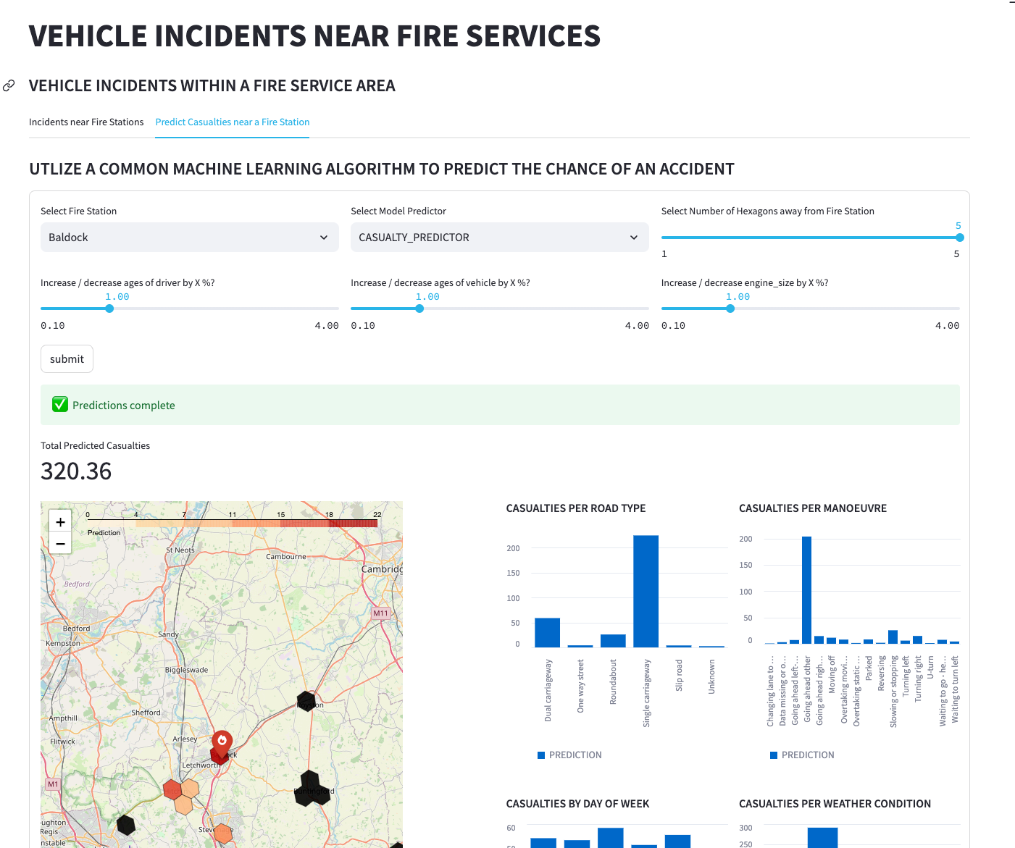This screenshot has height=848, width=1015.
Task: Switch to Incidents near Fire Stations tab
Action: click(x=86, y=122)
